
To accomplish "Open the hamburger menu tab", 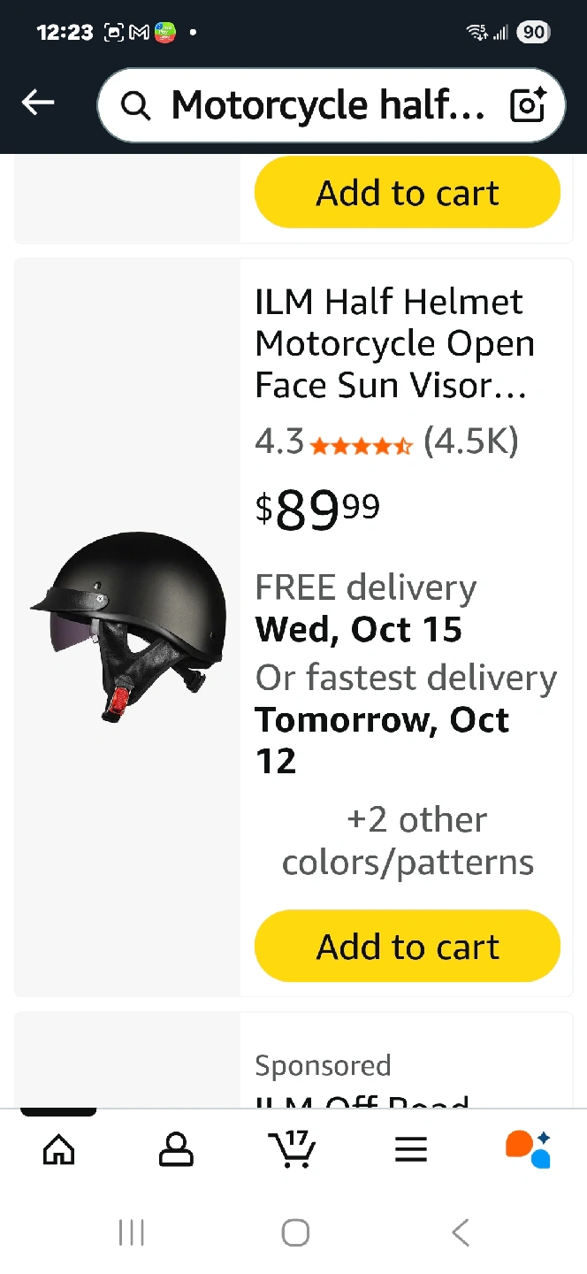I will tap(411, 1149).
